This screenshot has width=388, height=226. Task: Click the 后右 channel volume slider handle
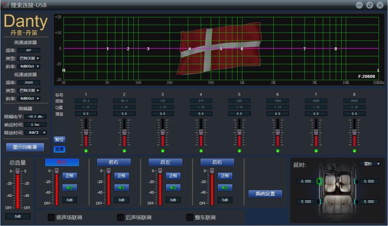(x=212, y=171)
